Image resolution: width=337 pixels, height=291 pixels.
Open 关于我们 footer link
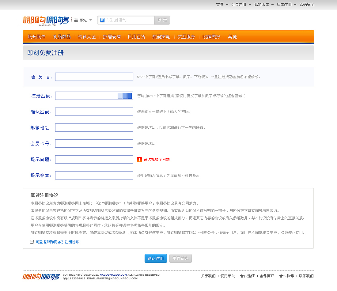pos(208,276)
